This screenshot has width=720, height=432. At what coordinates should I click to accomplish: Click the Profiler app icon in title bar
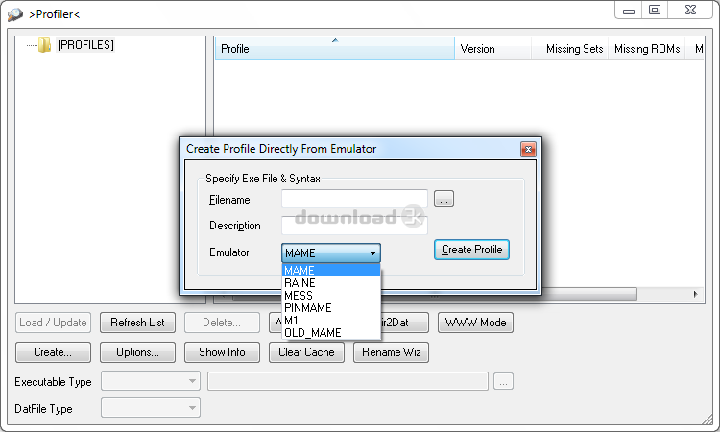[15, 14]
